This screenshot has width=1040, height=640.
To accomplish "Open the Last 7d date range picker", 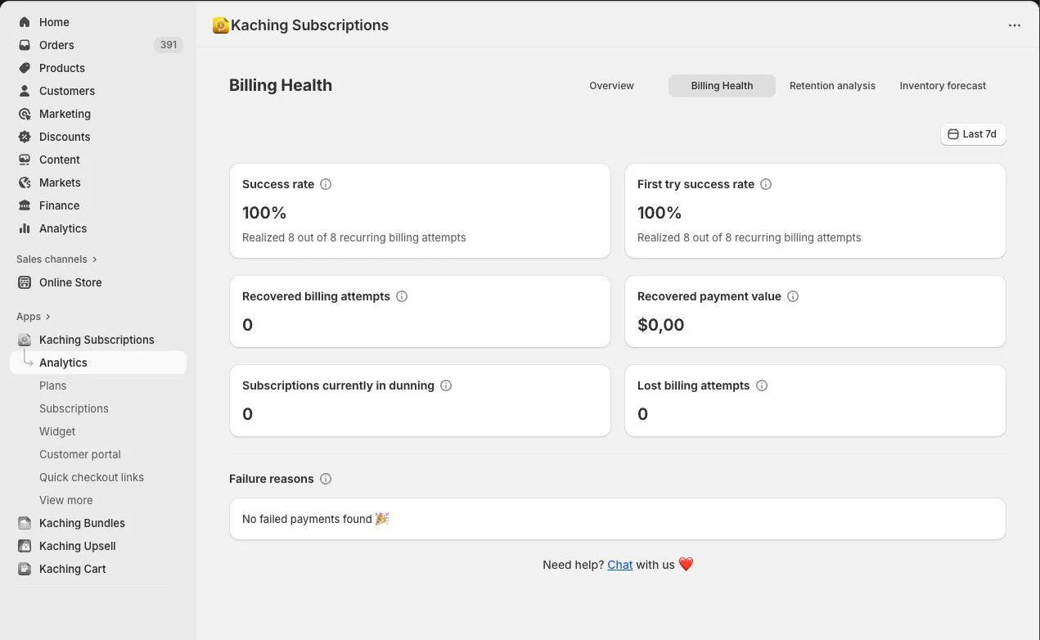I will pyautogui.click(x=973, y=134).
